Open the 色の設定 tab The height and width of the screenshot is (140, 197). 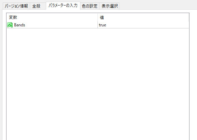[90, 6]
